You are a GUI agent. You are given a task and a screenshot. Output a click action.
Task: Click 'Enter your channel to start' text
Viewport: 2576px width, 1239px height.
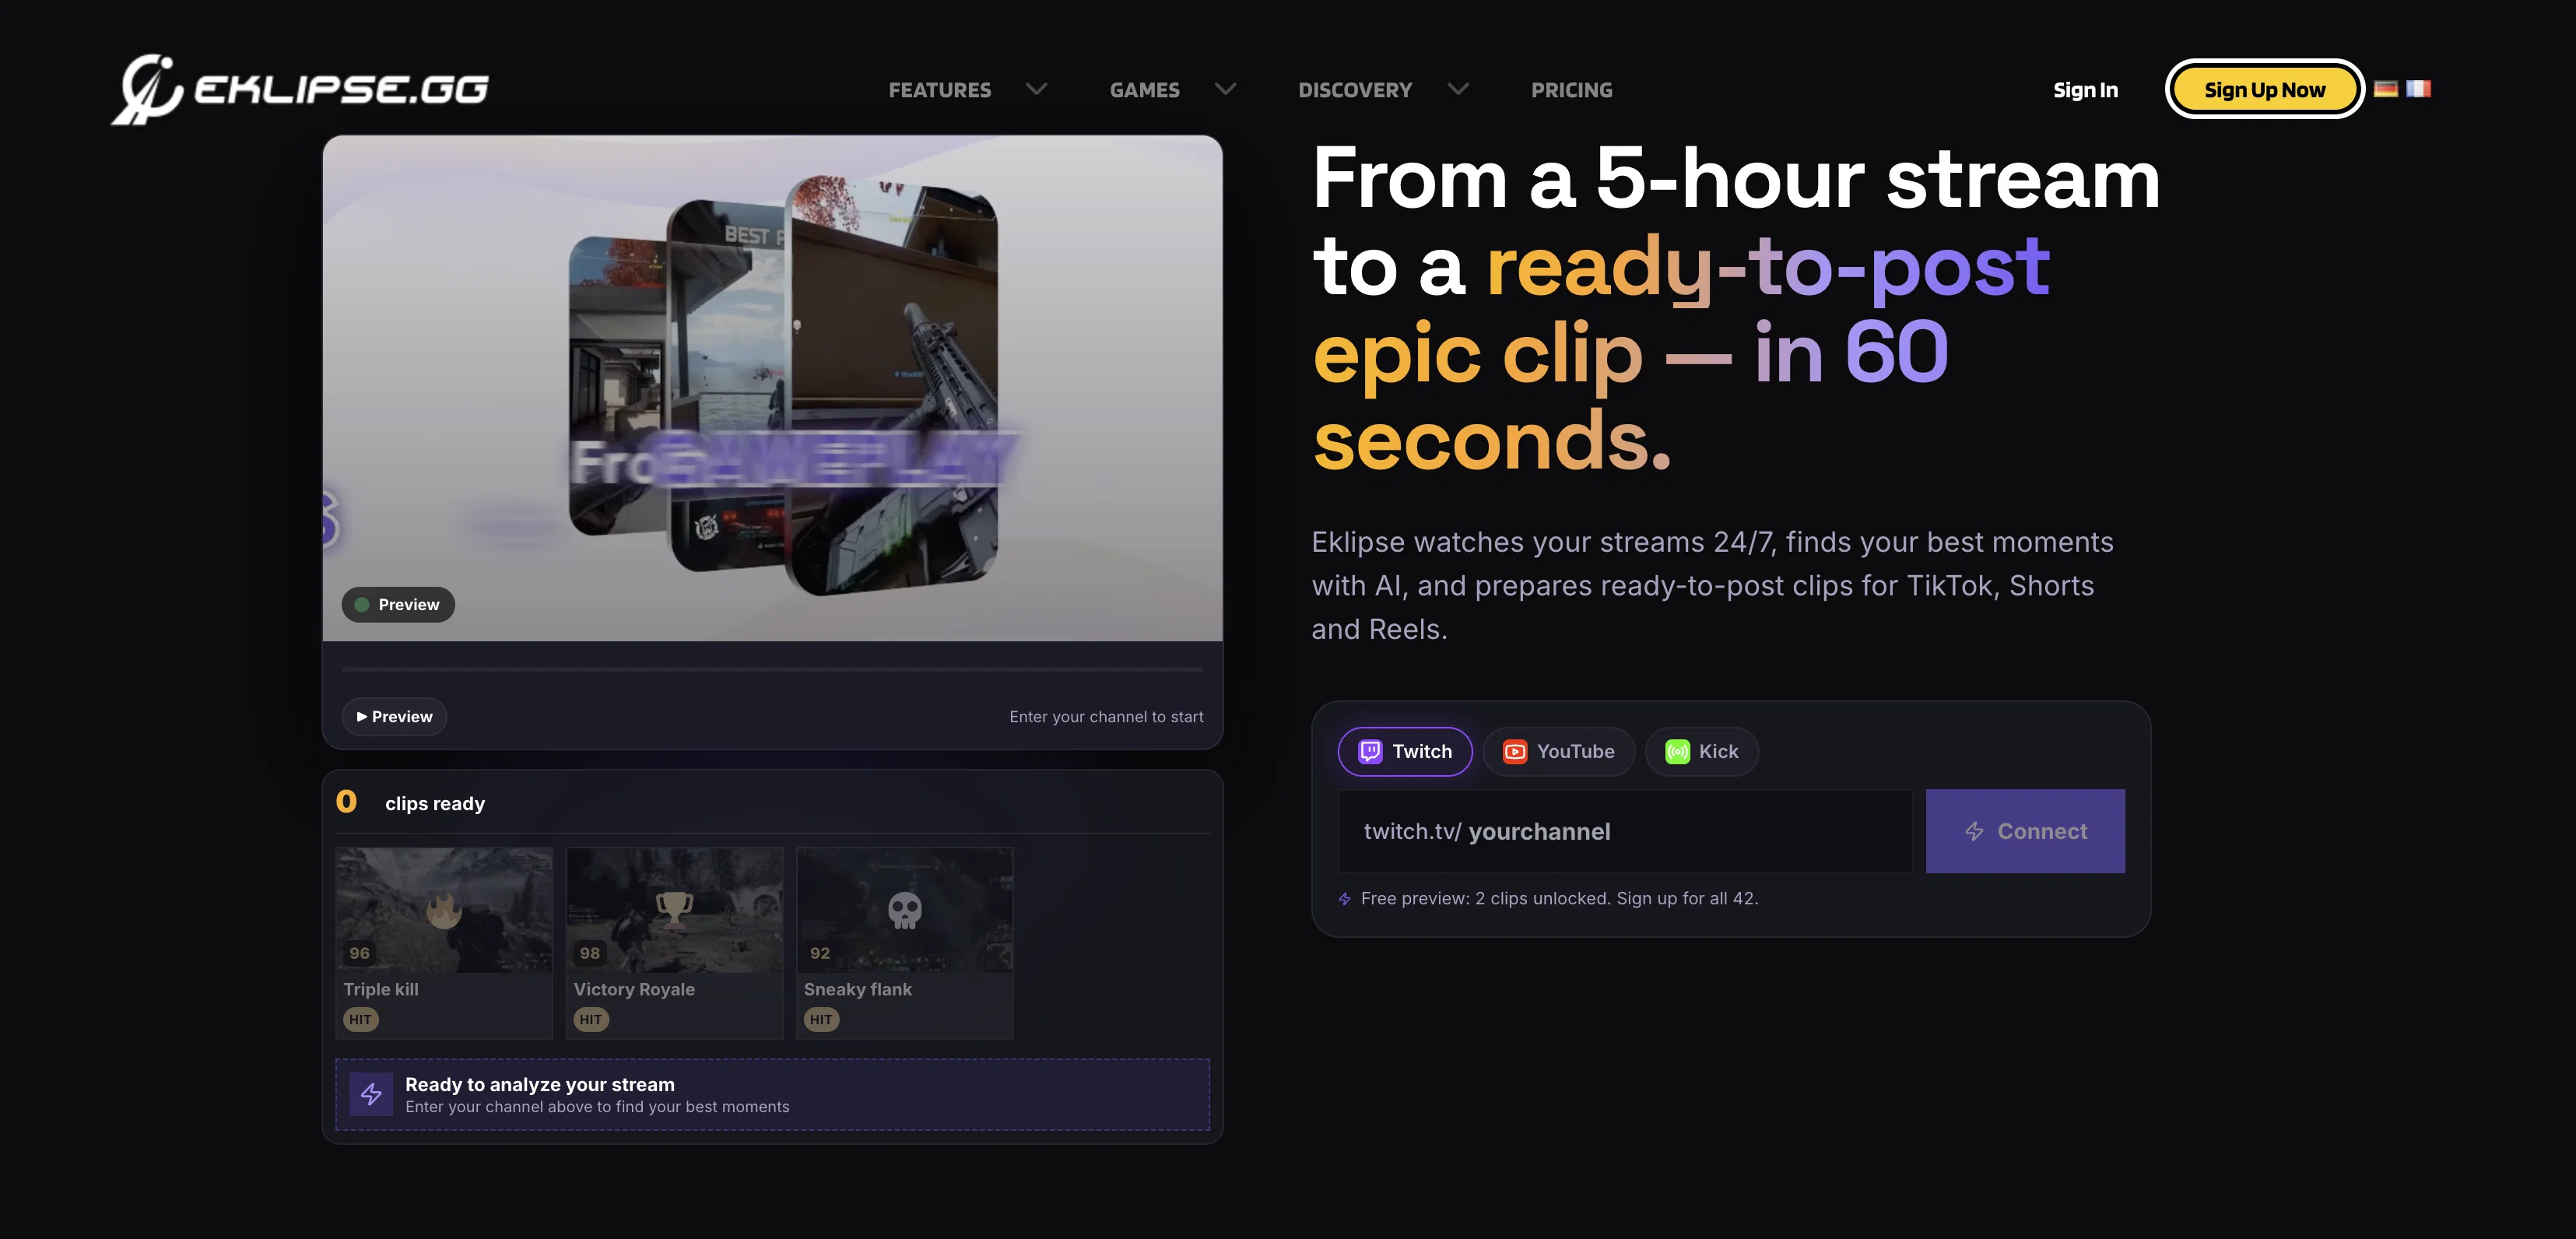coord(1106,716)
